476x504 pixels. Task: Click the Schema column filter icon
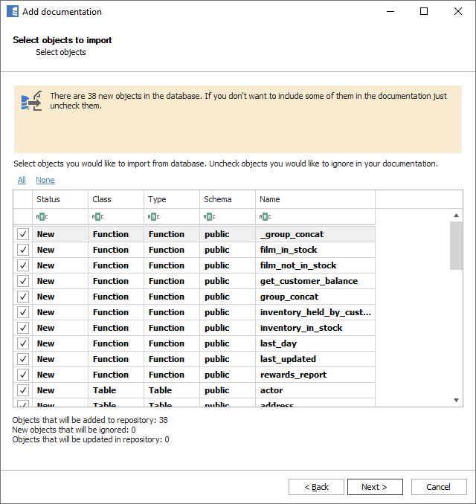click(x=209, y=217)
